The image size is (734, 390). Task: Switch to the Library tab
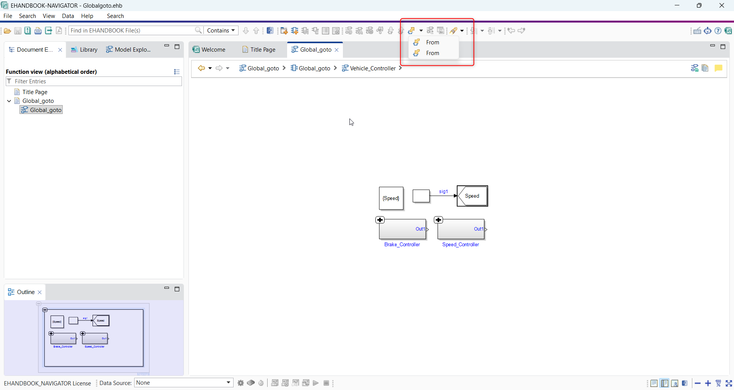(x=84, y=50)
